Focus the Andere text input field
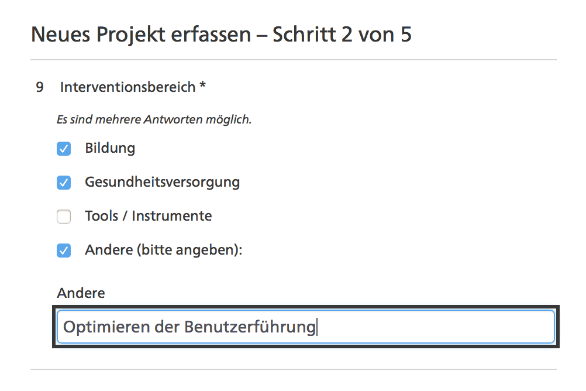 pyautogui.click(x=305, y=327)
